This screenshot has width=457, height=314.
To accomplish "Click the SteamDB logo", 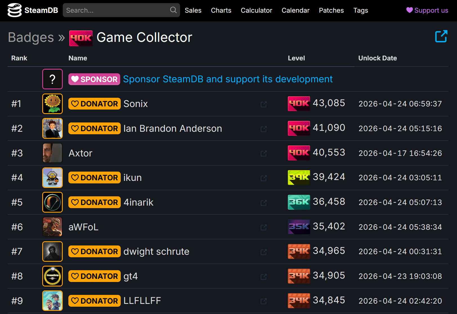I will click(32, 10).
